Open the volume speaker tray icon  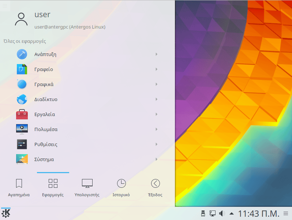pyautogui.click(x=222, y=213)
